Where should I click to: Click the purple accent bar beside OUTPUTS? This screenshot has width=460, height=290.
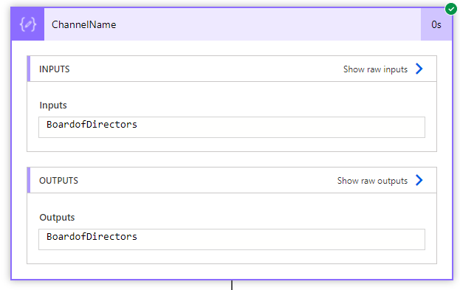coord(29,180)
